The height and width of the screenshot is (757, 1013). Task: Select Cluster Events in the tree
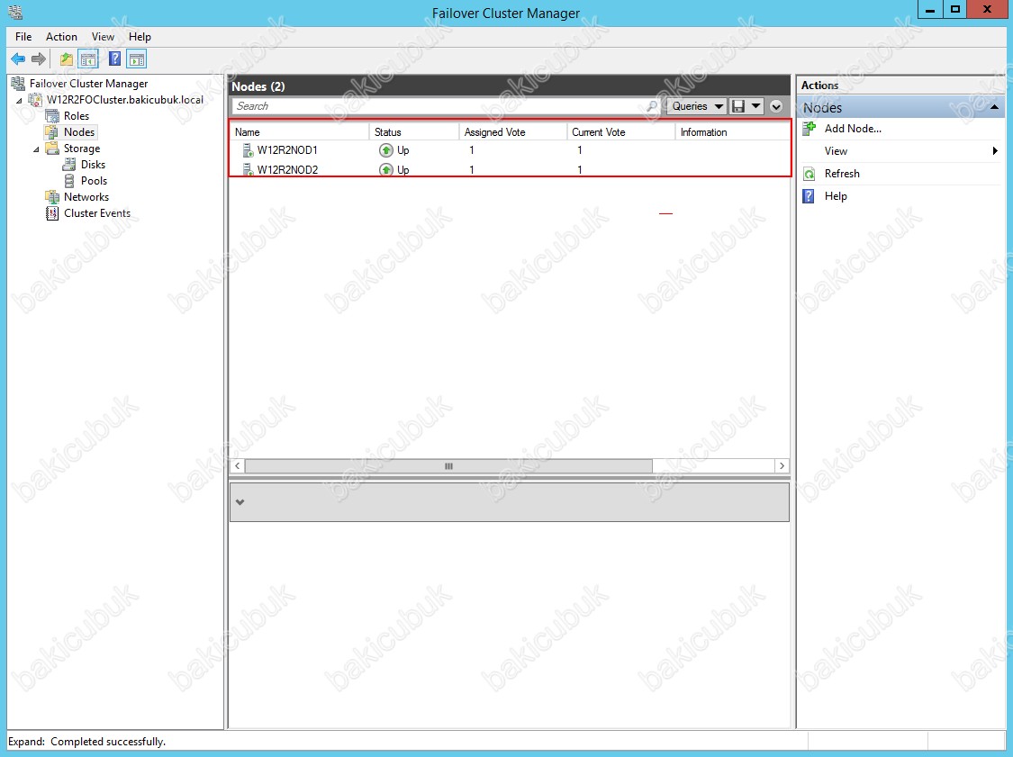click(97, 213)
